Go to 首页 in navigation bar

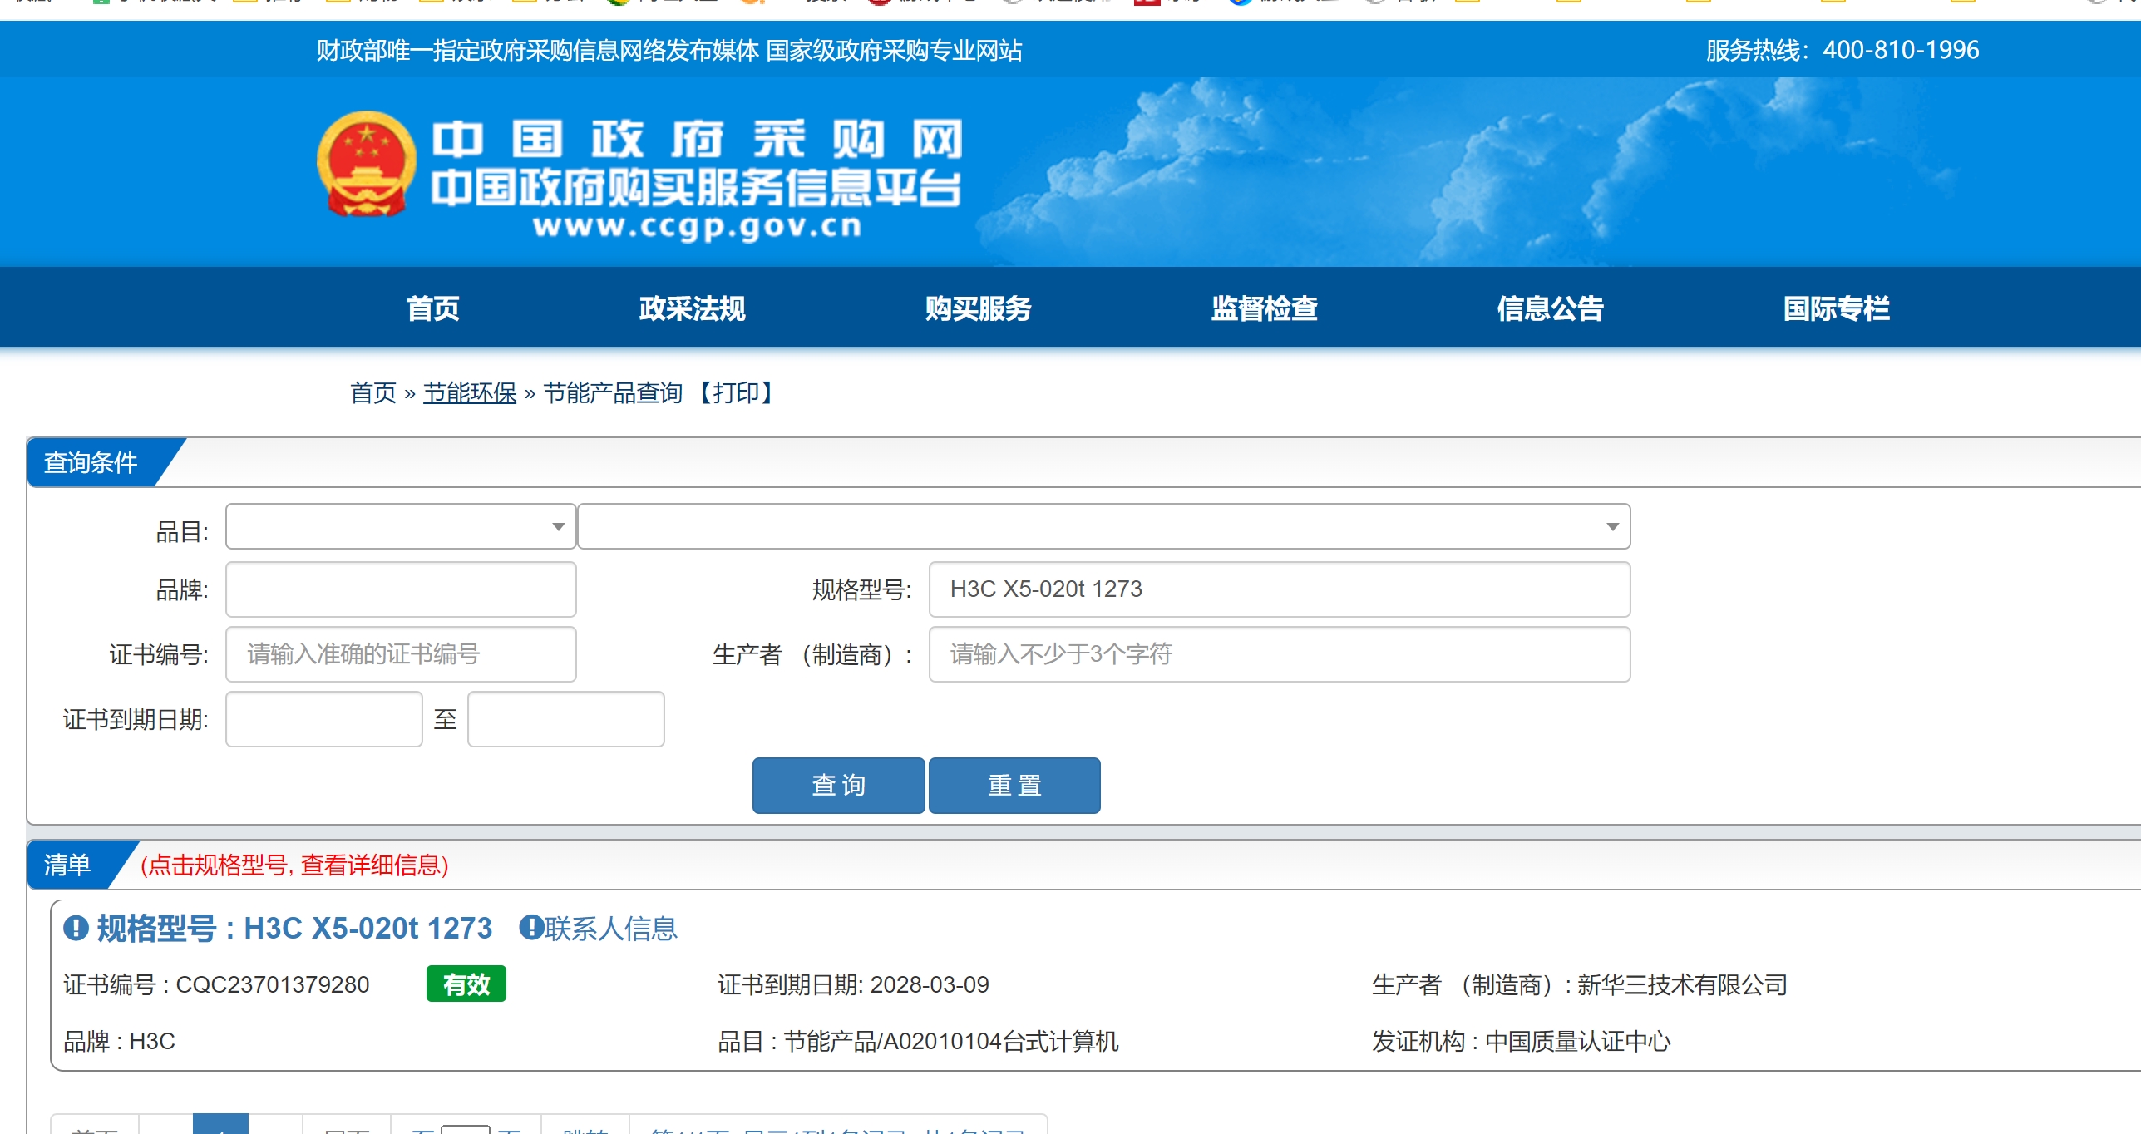[432, 308]
